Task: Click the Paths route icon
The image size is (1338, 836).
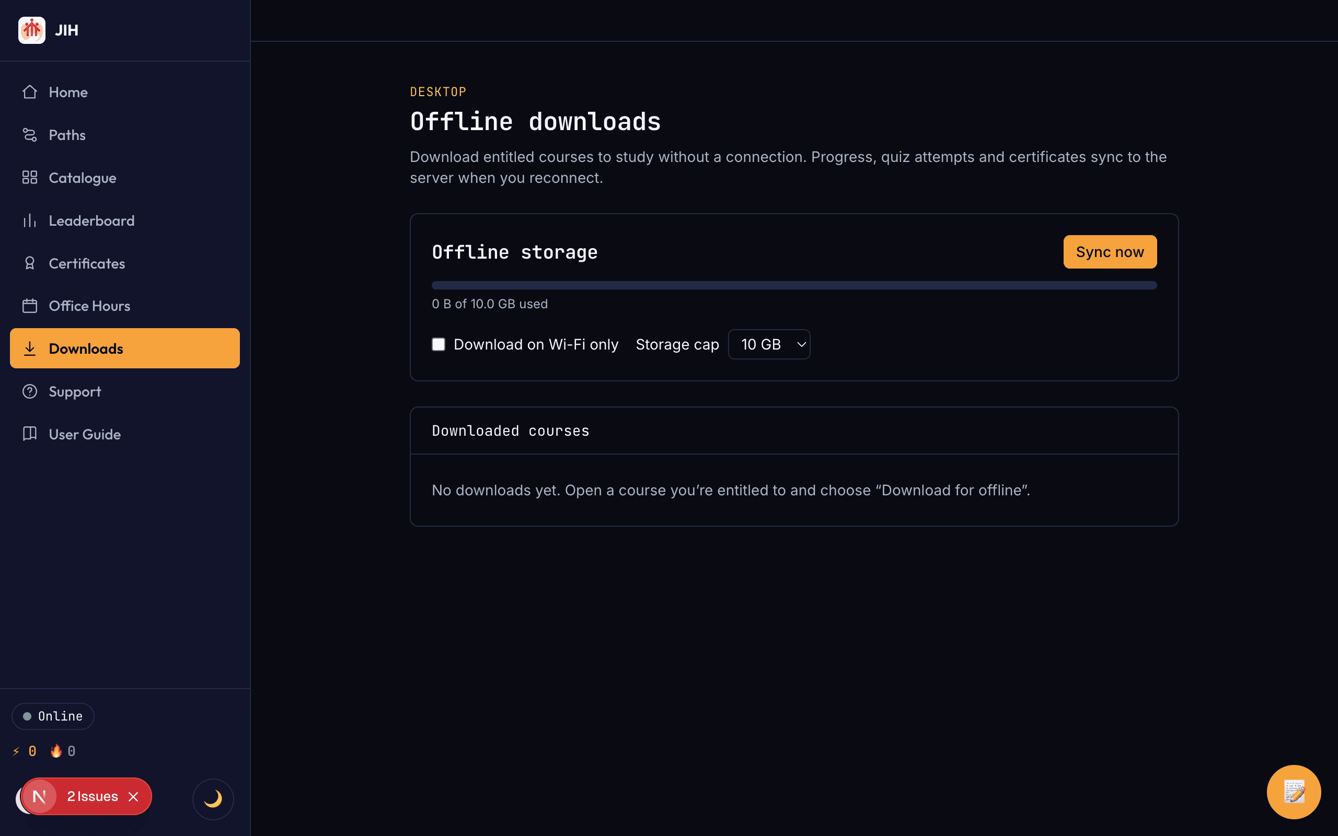Action: (x=30, y=134)
